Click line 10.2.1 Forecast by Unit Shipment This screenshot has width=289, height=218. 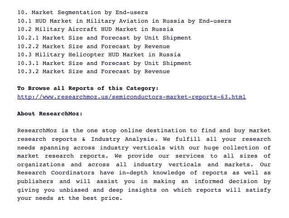104,38
